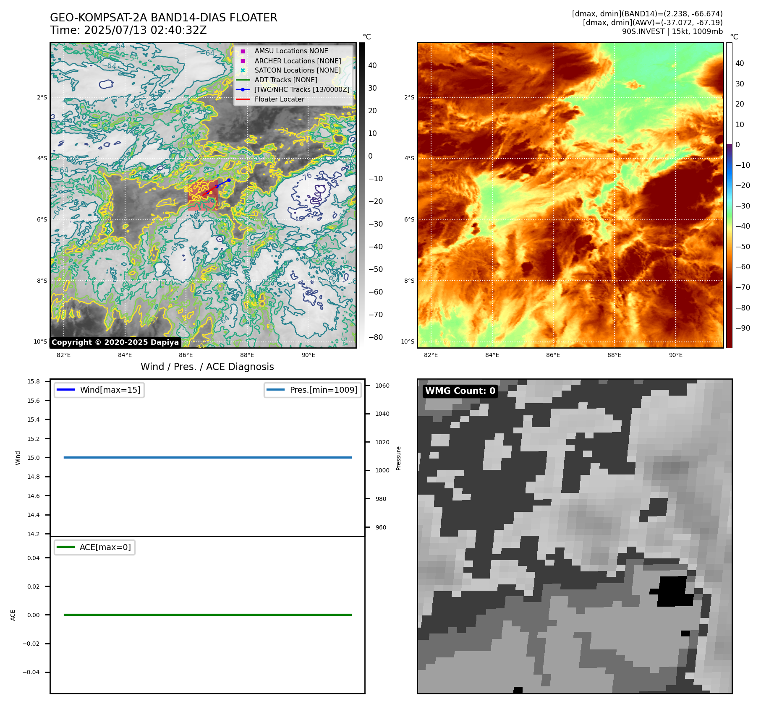
Task: Click the 'Pressure' axis label
Action: pos(399,458)
